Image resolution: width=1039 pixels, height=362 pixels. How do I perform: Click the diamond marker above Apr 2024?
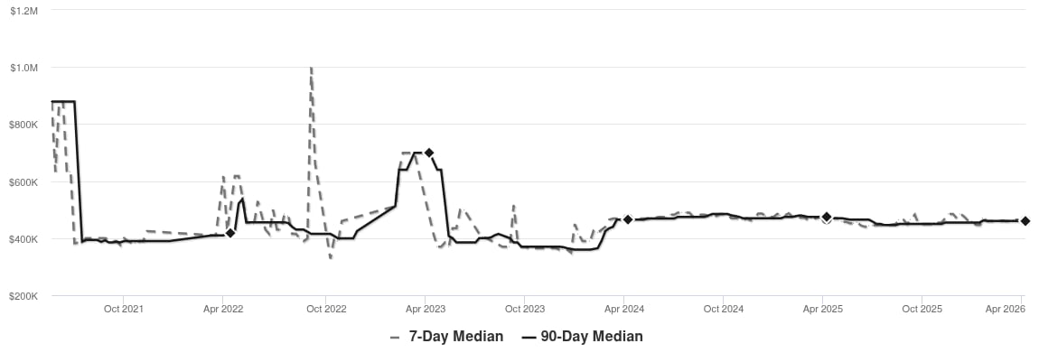[628, 219]
